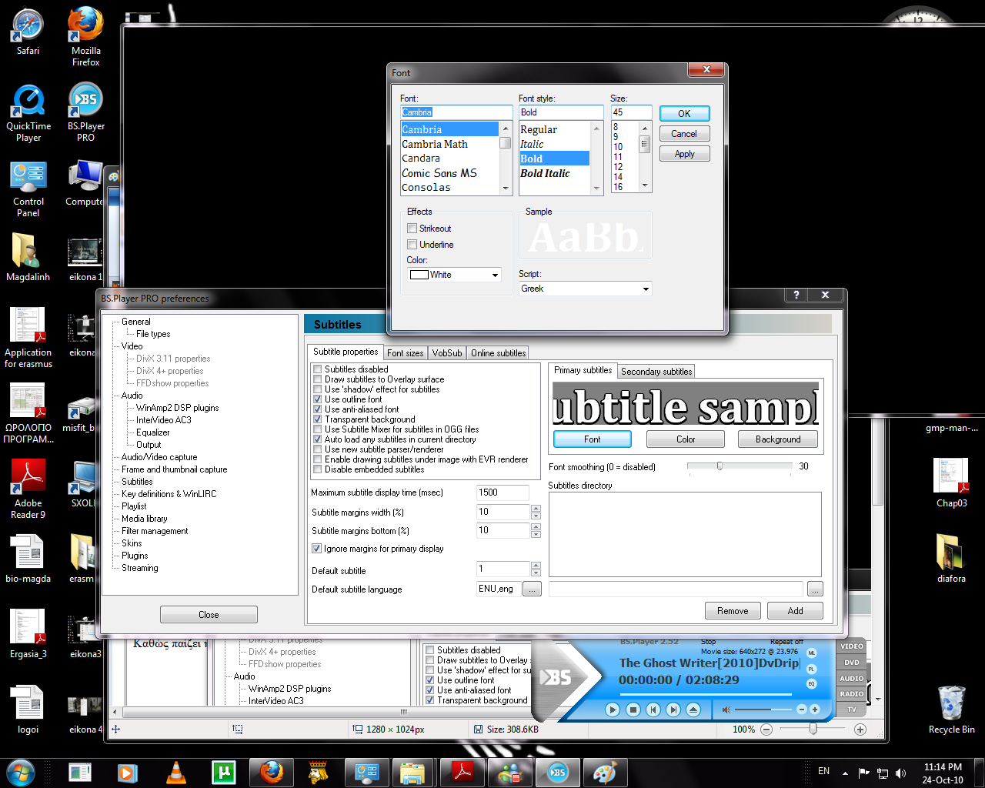This screenshot has width=985, height=788.
Task: Switch to the VobSub tab
Action: [446, 352]
